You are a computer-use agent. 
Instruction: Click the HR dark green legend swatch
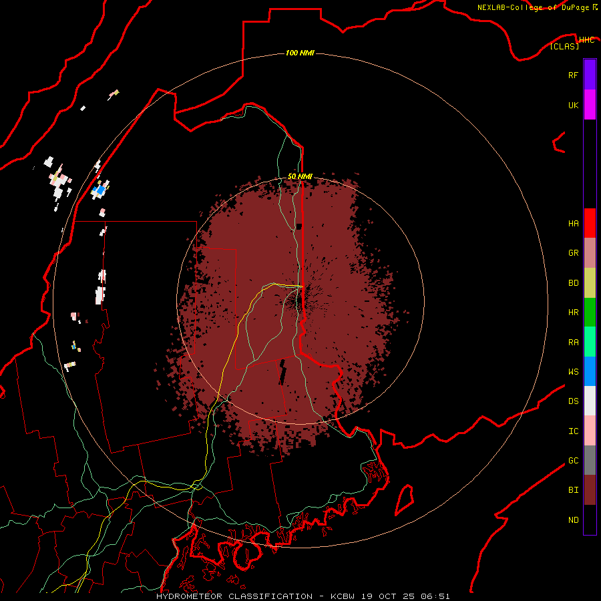(590, 313)
